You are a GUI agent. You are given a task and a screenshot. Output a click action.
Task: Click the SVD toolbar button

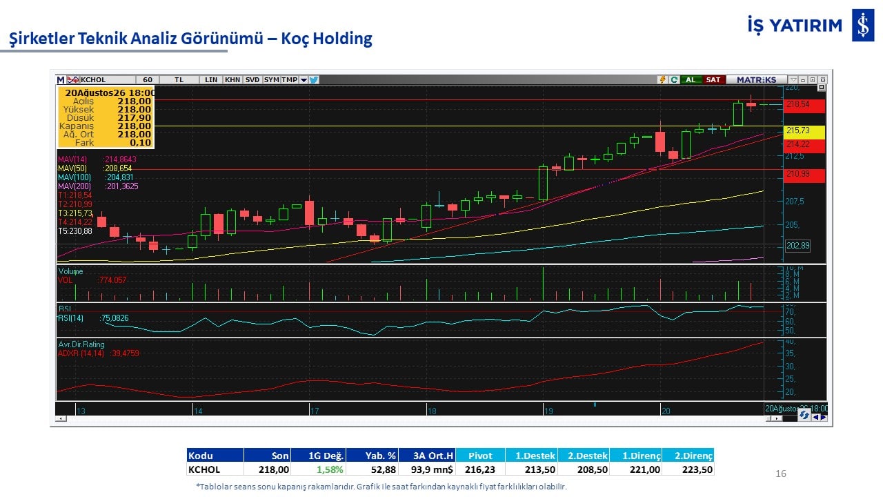252,79
